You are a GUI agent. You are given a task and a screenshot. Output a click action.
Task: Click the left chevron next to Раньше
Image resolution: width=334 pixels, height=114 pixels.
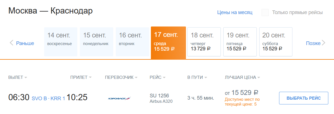12,43
